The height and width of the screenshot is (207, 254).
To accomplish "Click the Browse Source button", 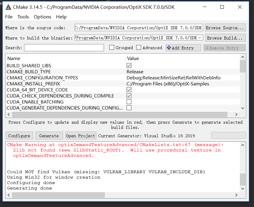I will [225, 27].
